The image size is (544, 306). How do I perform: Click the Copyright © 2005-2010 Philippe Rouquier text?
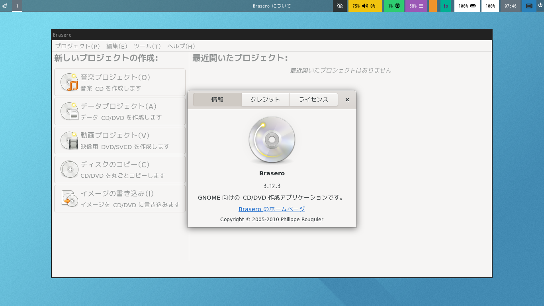[x=272, y=220]
